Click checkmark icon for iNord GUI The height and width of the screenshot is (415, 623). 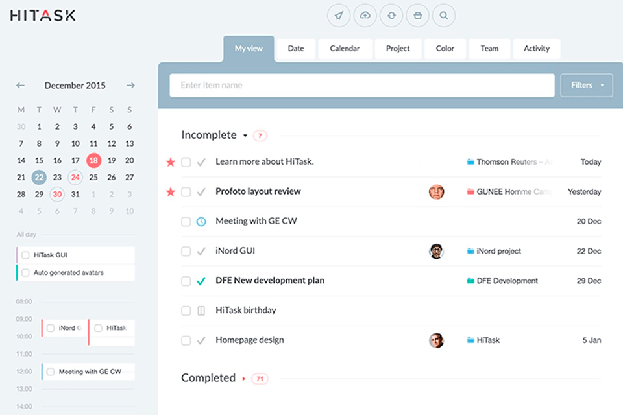[x=201, y=252]
